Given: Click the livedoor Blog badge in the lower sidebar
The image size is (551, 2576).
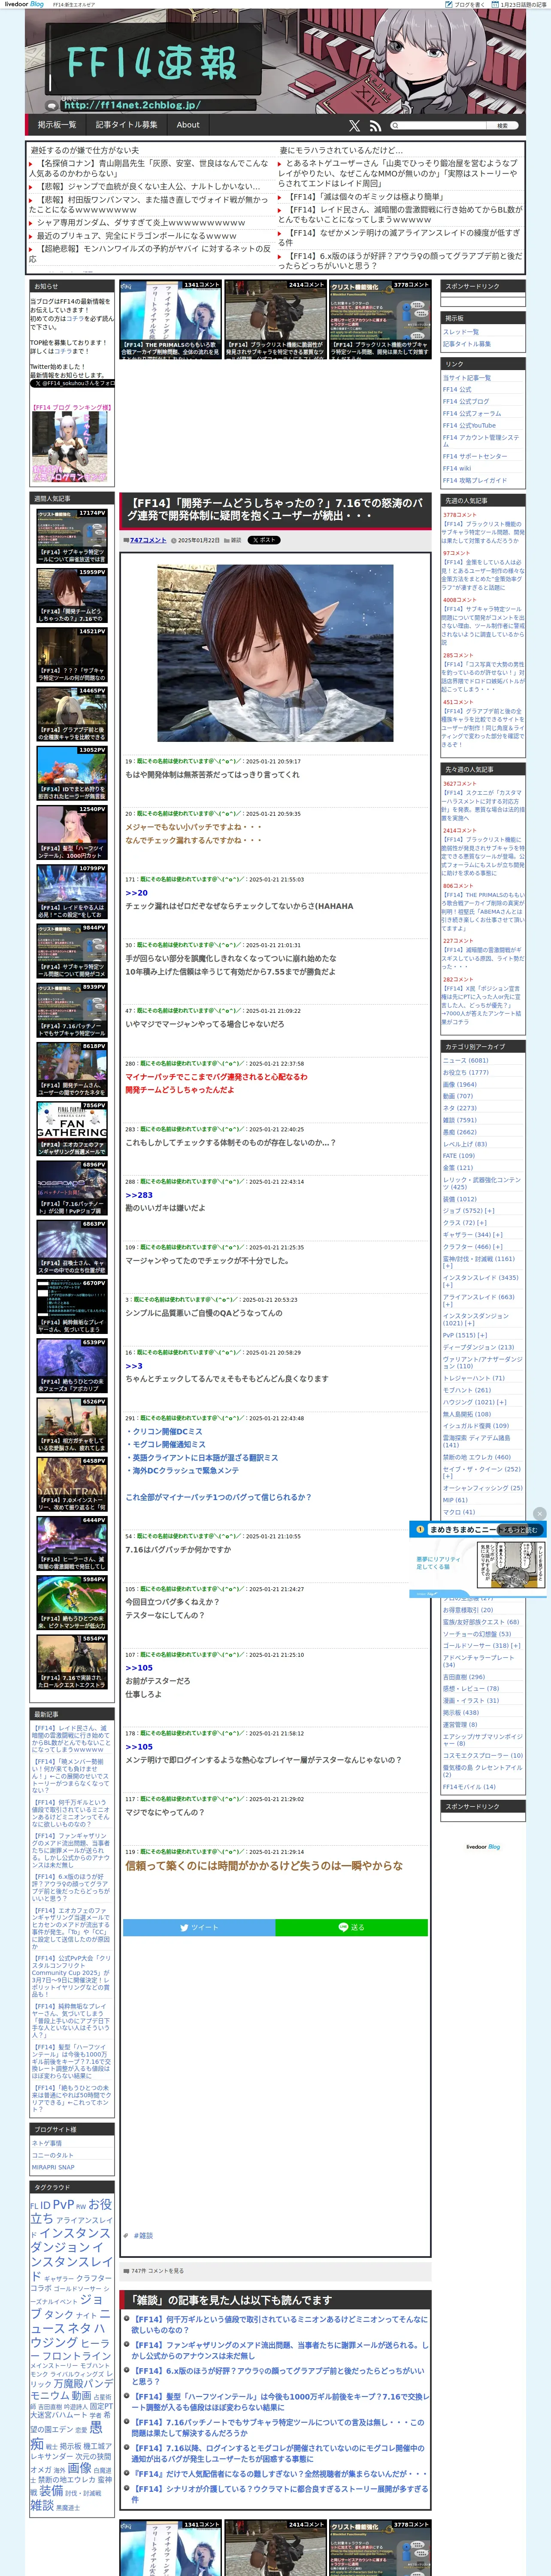Looking at the screenshot, I should [x=483, y=1846].
